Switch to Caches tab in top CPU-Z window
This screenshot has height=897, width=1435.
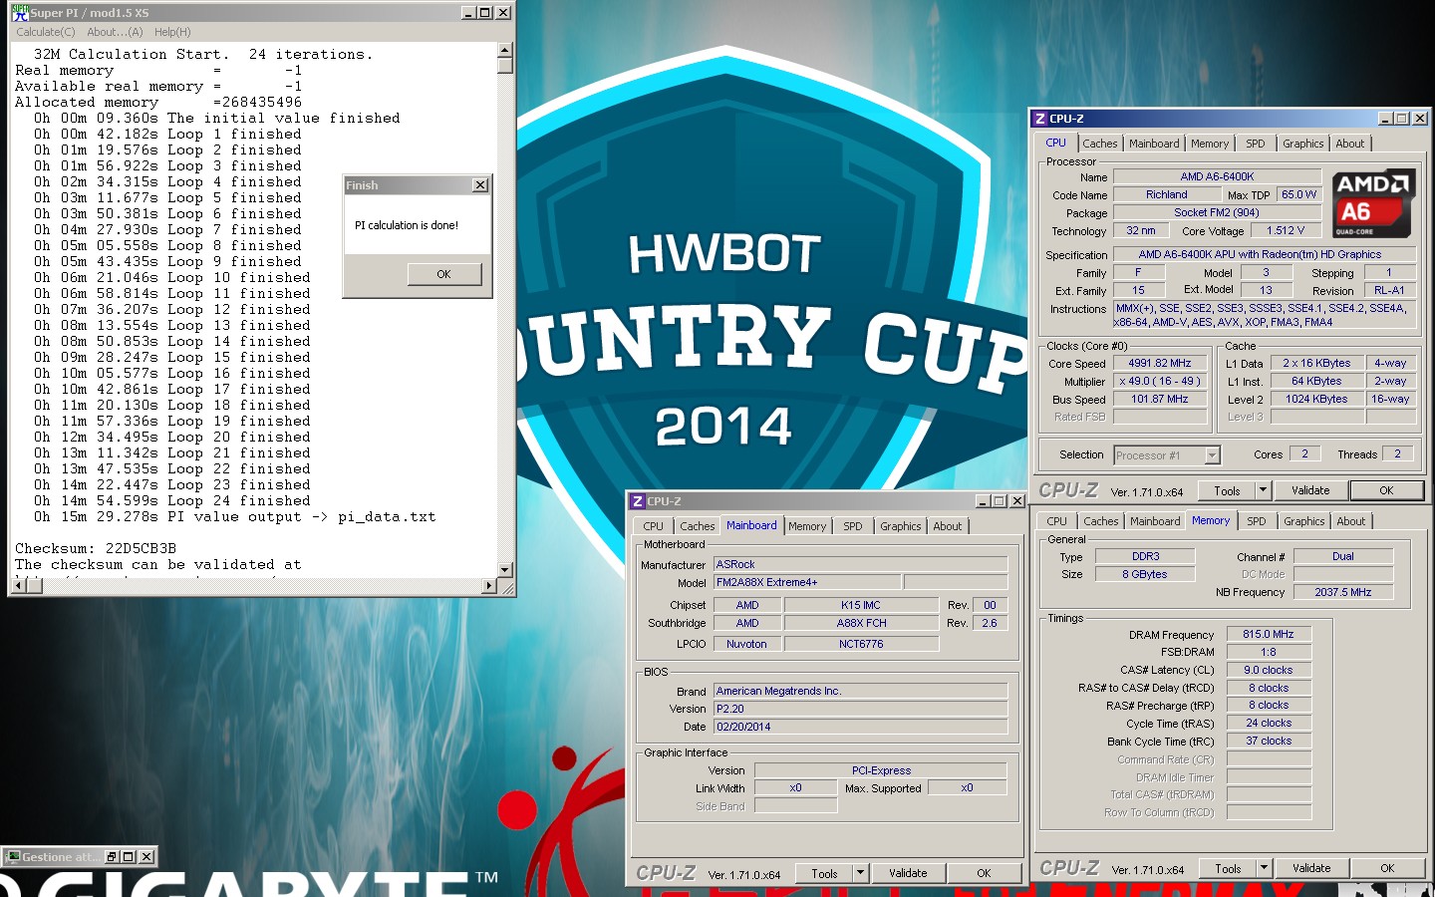[1100, 144]
